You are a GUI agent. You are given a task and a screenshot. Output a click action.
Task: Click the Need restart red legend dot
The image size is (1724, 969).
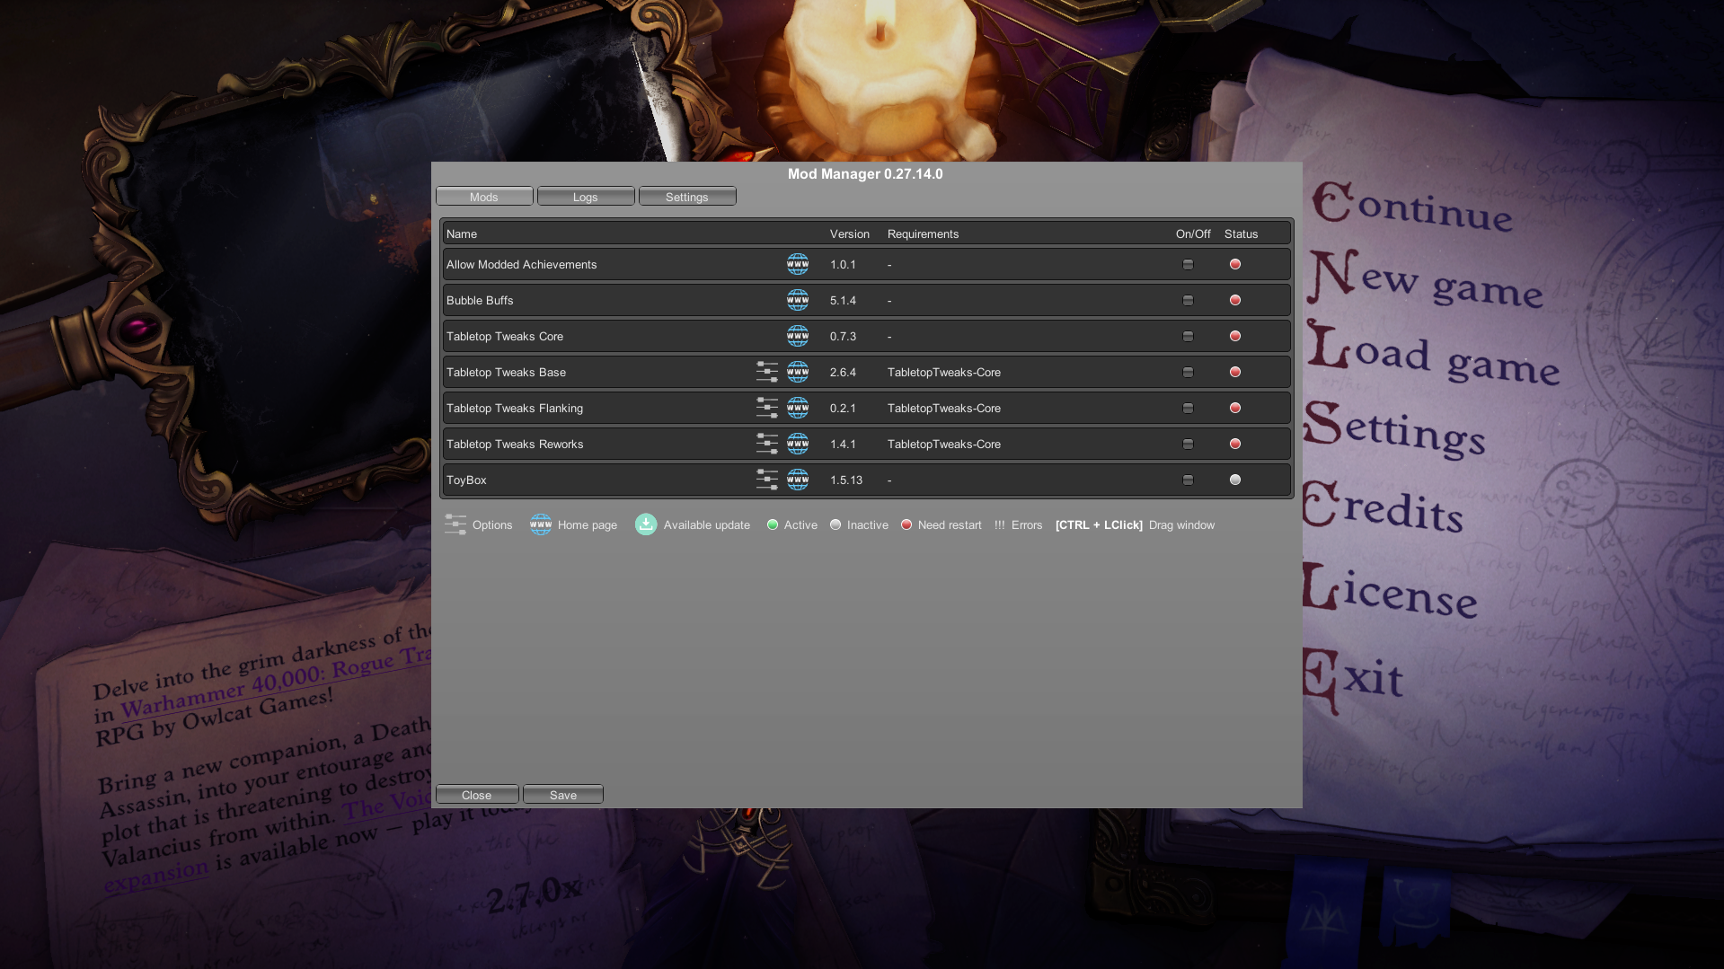point(906,524)
